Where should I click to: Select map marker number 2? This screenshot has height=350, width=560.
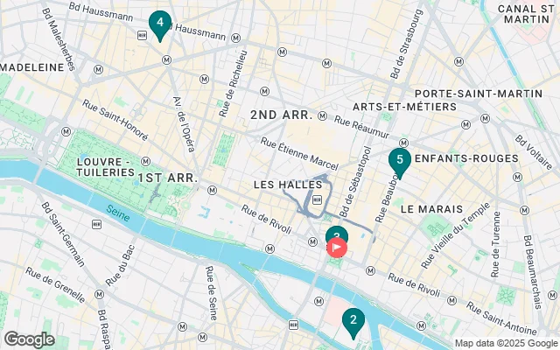(x=353, y=323)
